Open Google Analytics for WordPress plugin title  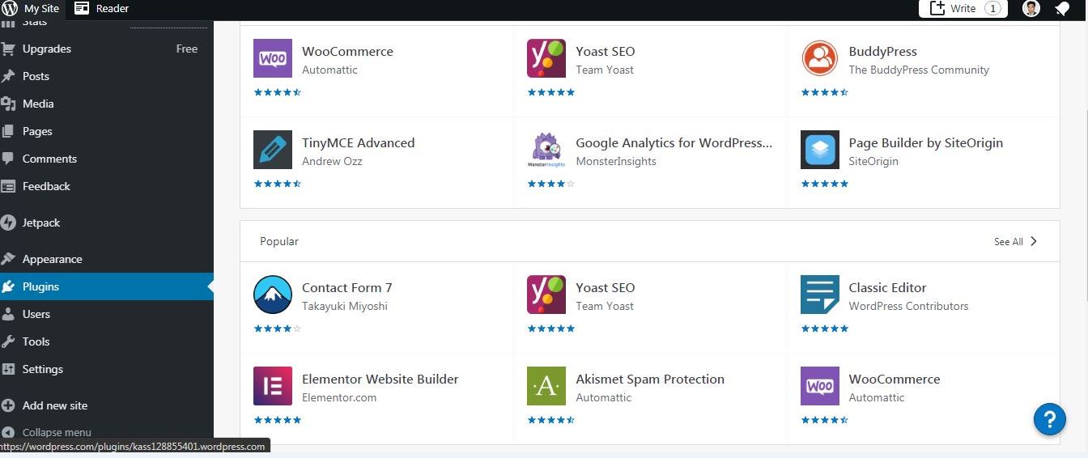[x=674, y=142]
